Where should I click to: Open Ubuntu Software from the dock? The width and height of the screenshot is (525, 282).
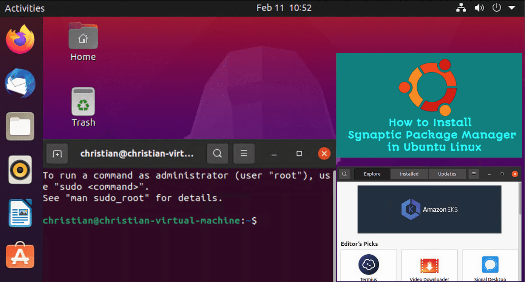click(20, 256)
